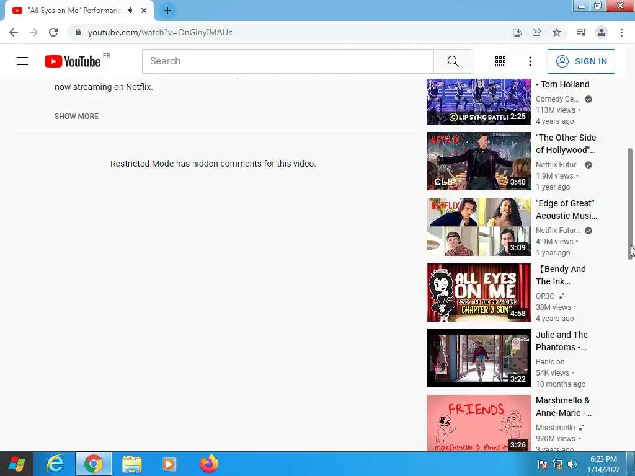The image size is (635, 476).
Task: Click the search magnifier button
Action: pos(453,61)
